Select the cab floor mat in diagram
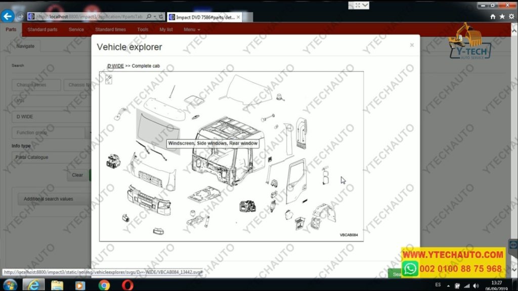Screen dimensions: 518x291 click(205, 193)
